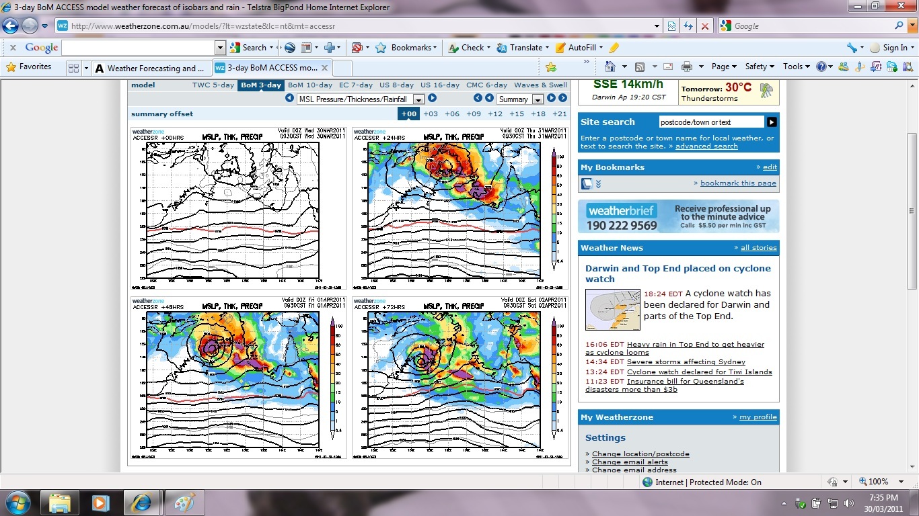Expand the address bar URL history dropdown

[657, 26]
